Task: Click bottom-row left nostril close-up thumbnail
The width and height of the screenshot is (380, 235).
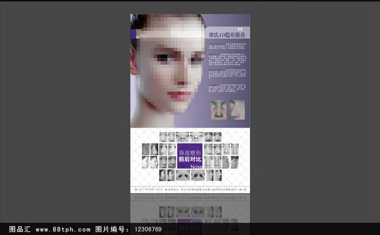Action: pyautogui.click(x=183, y=175)
